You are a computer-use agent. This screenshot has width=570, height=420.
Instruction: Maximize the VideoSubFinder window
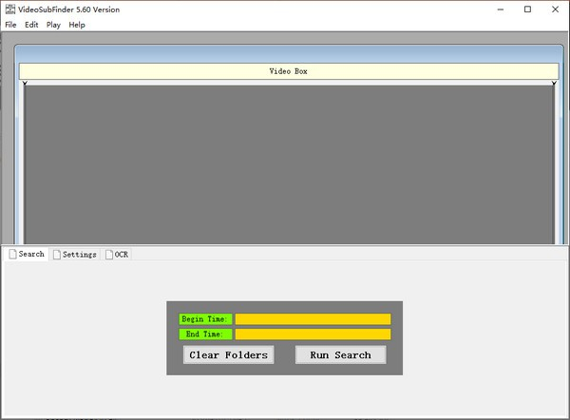click(x=527, y=10)
